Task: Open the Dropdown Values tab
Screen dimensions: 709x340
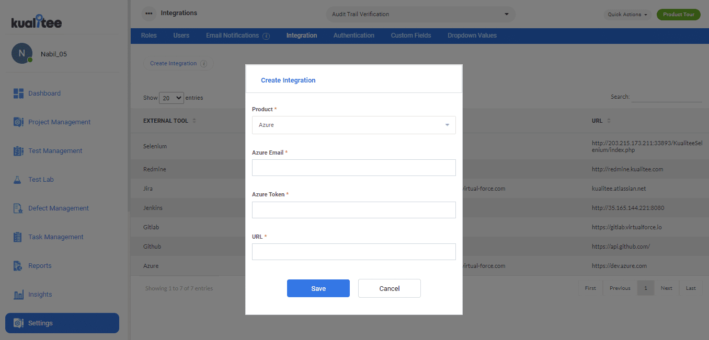Action: coord(472,36)
